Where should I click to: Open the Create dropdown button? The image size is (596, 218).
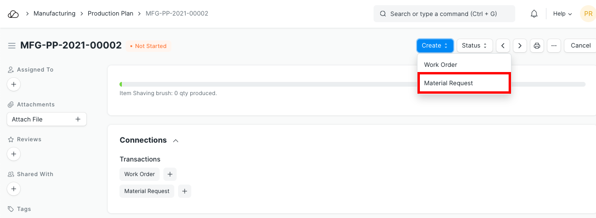[x=435, y=46]
